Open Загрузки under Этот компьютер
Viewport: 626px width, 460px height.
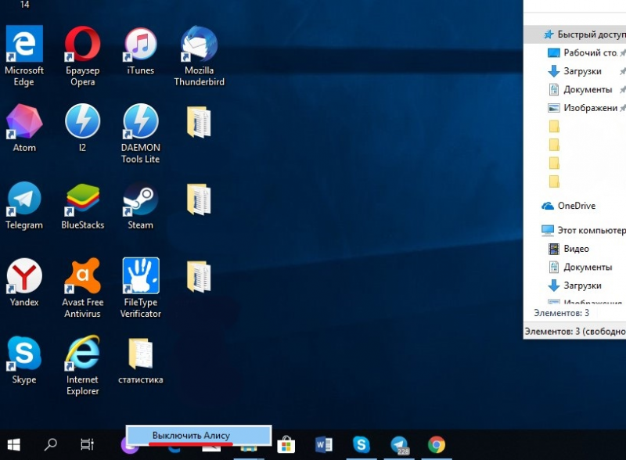click(x=575, y=286)
